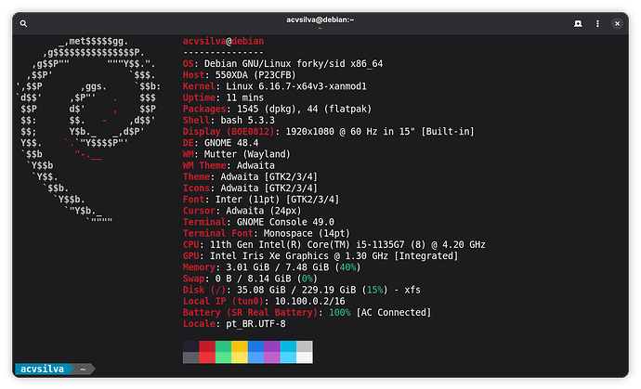Screen dimensions: 641x389
Task: Click the WM Theme Adwaita line
Action: [x=229, y=165]
